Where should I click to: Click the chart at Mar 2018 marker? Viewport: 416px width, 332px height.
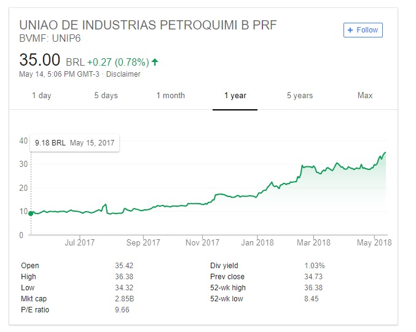coord(313,242)
